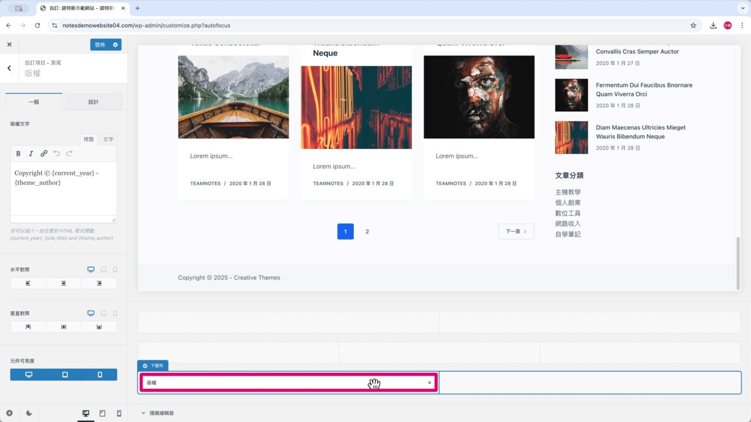Go to the next page with 下一頁
This screenshot has height=422, width=751.
[x=516, y=232]
